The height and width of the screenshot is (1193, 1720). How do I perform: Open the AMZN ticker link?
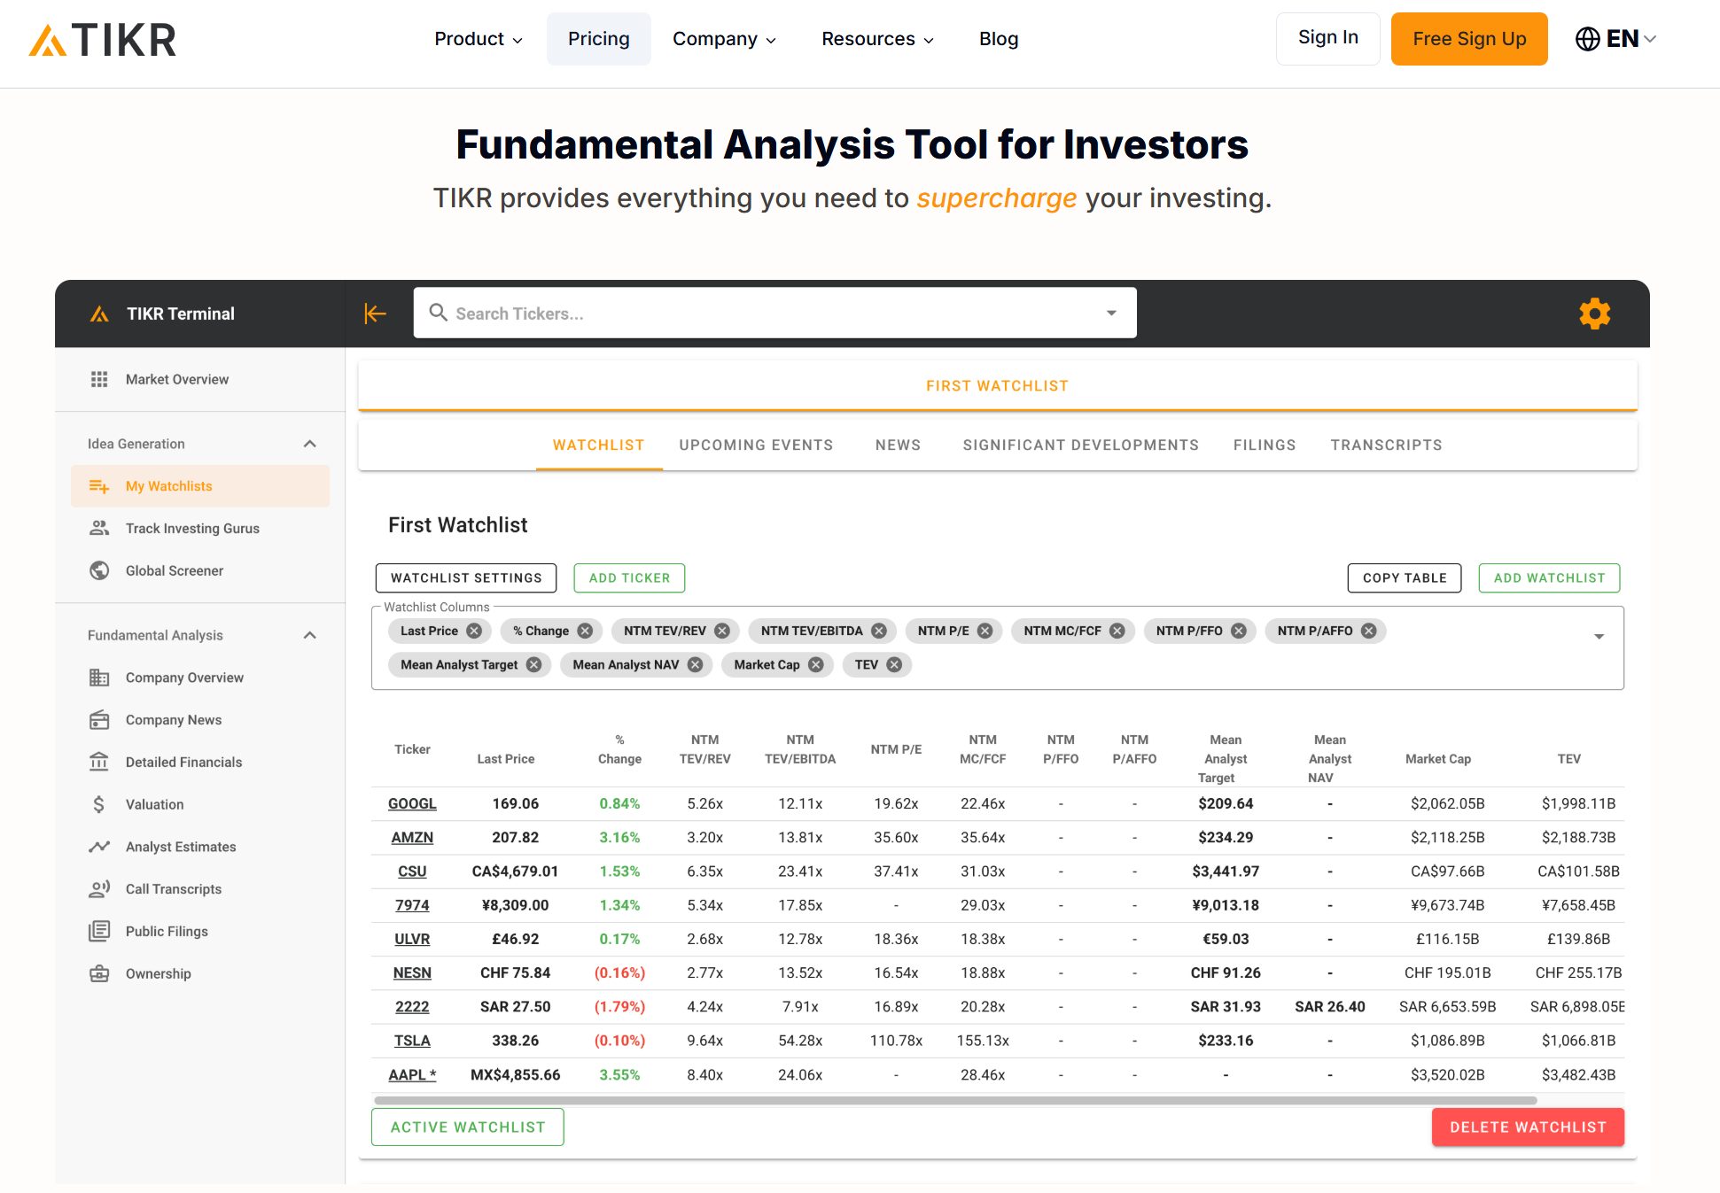(412, 837)
